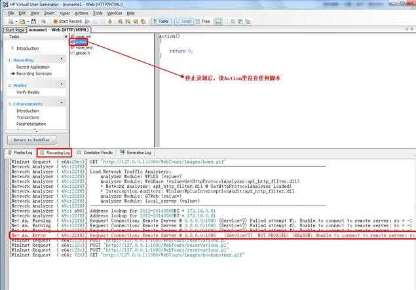
Task: Click the tasks list scroll-down arrow
Action: (37, 131)
